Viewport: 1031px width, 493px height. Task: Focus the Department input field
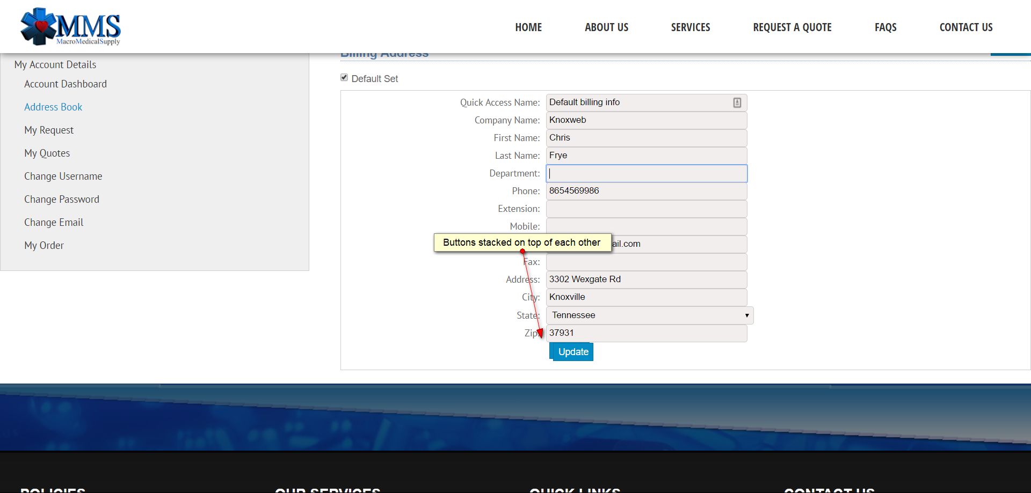point(647,173)
